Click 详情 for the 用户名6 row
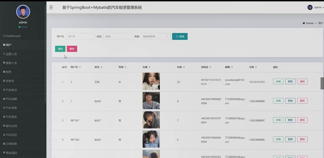The image size is (324, 158). pos(278,139)
